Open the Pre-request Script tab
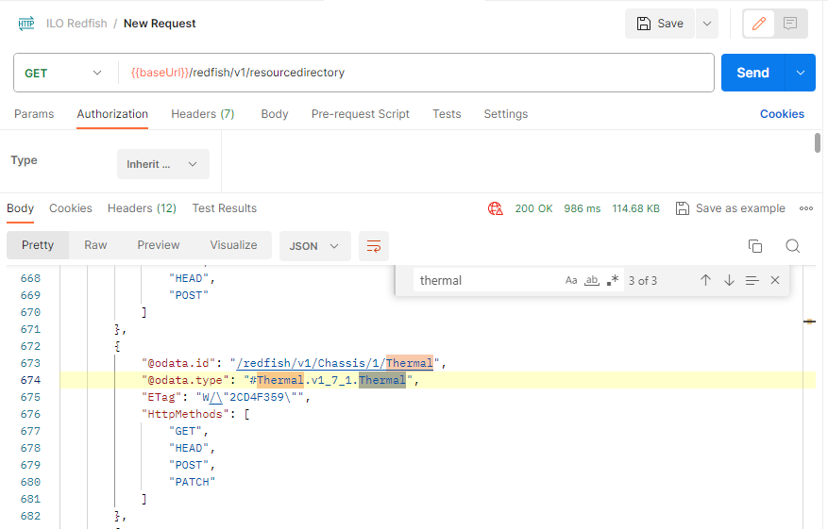This screenshot has width=828, height=529. coord(360,114)
